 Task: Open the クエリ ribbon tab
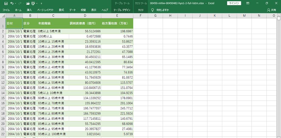pos(141,10)
